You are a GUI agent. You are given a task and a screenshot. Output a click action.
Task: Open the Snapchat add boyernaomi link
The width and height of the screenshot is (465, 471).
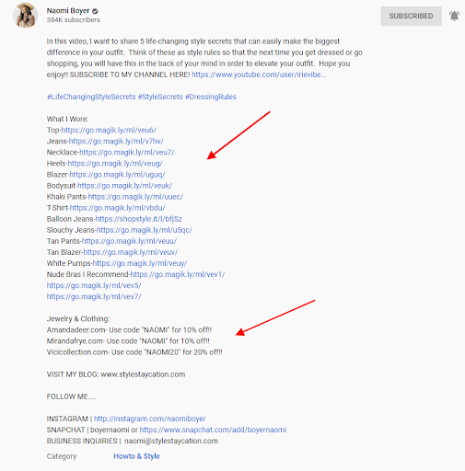(x=213, y=430)
